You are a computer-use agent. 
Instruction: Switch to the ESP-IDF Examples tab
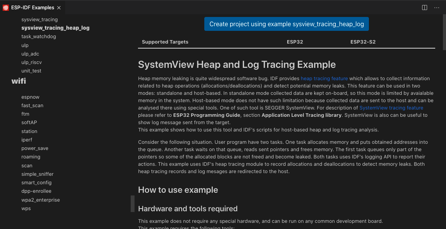(33, 7)
